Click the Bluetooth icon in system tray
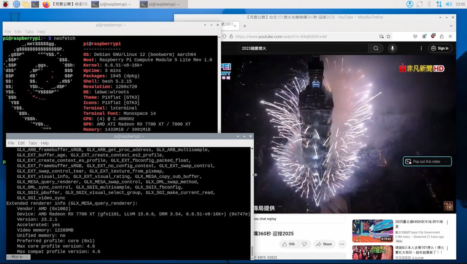Screen dimensions: 467x264 tap(429, 4)
